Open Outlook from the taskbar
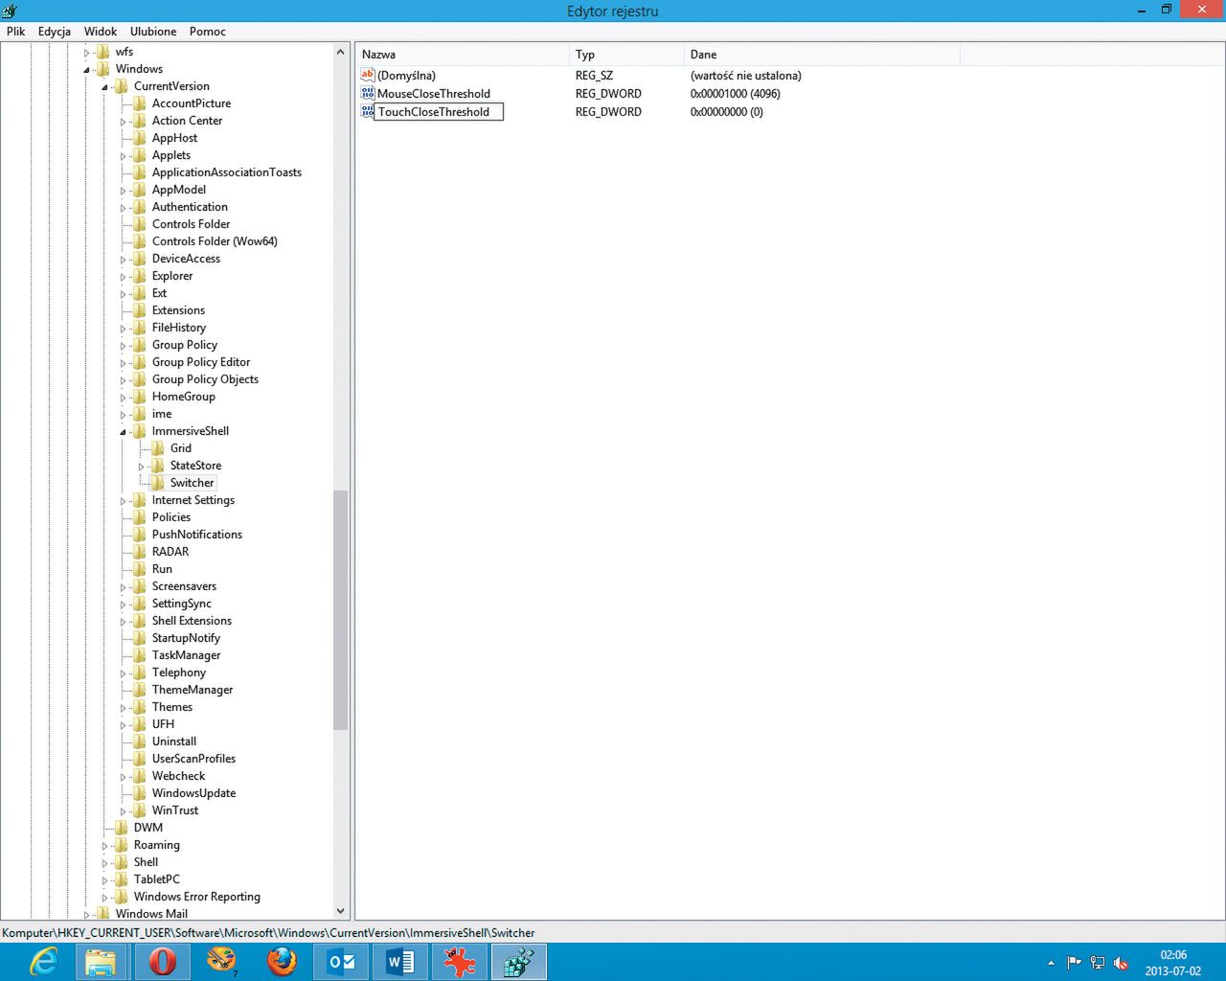The image size is (1226, 981). 340,961
